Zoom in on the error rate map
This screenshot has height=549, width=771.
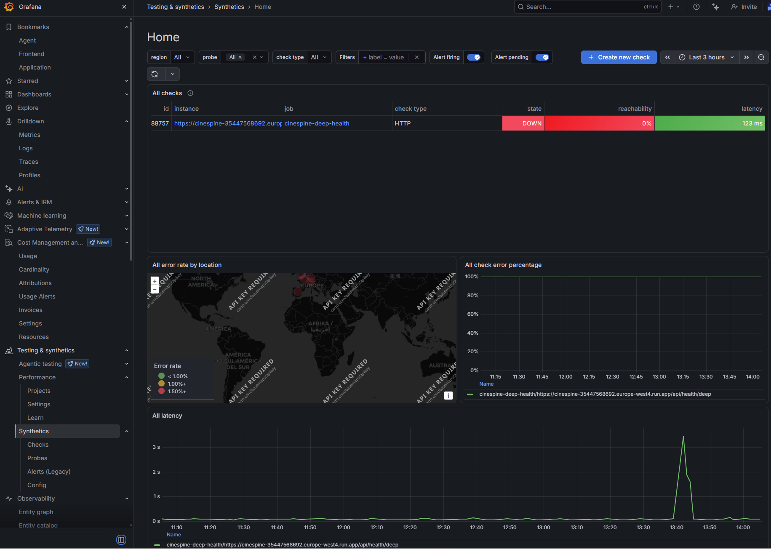155,281
